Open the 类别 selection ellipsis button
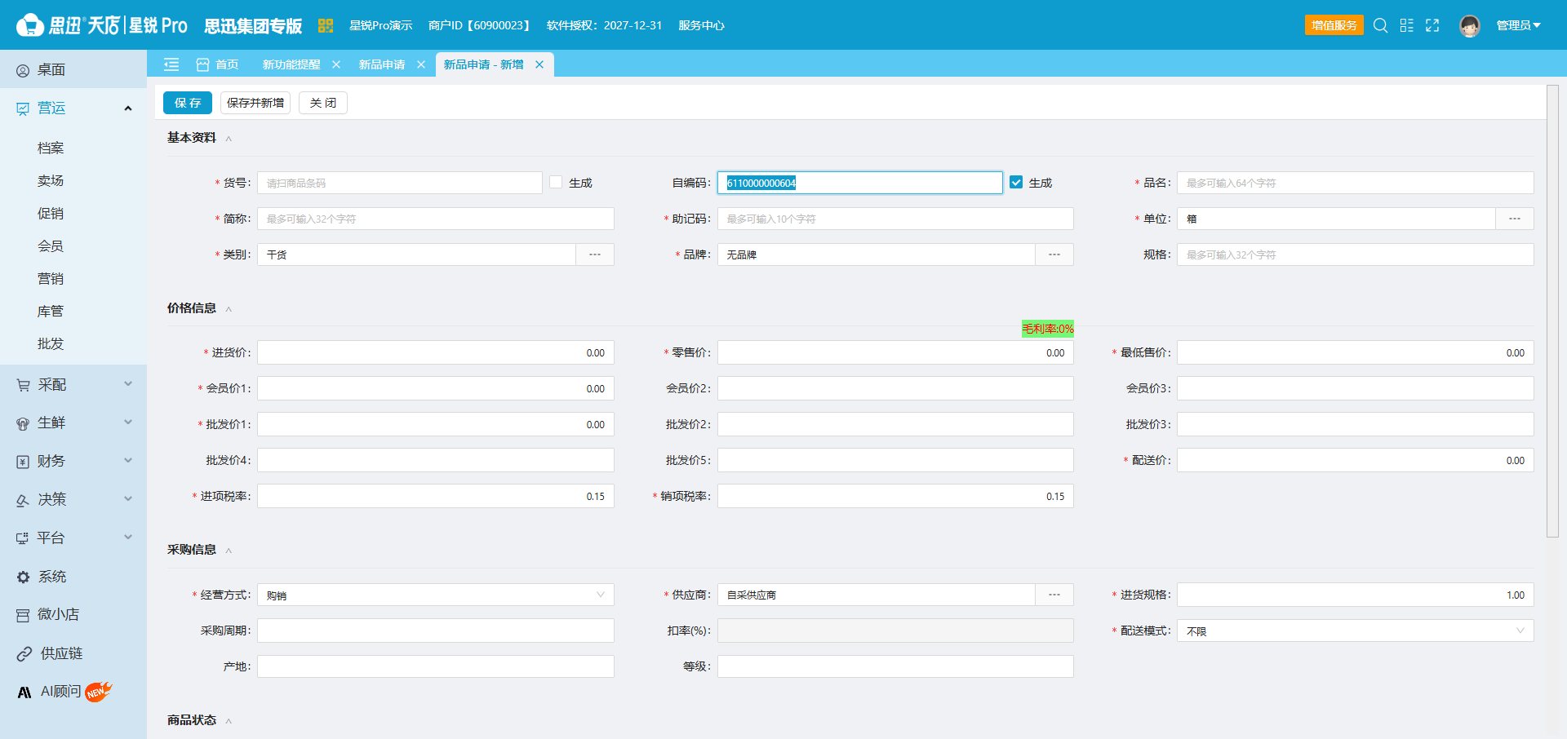This screenshot has width=1567, height=739. point(595,254)
